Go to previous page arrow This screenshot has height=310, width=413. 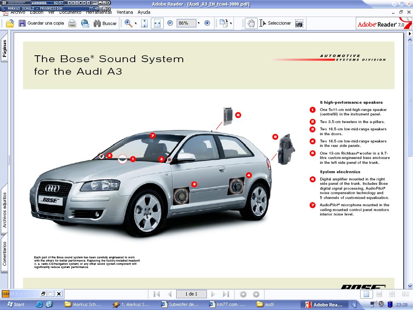point(170,294)
